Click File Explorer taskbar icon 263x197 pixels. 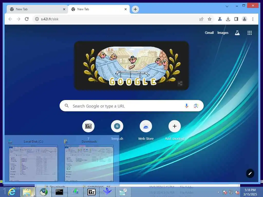tap(27, 192)
